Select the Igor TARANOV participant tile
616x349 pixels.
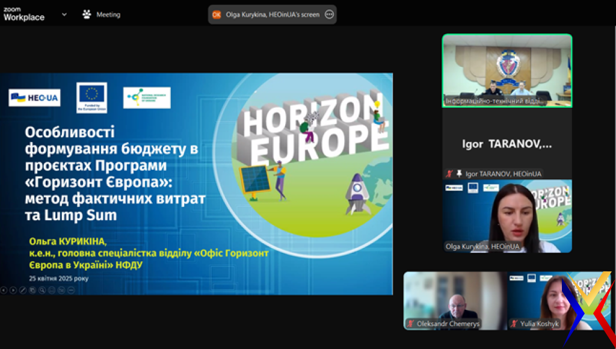coord(507,144)
